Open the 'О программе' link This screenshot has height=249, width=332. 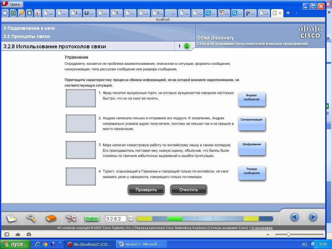[x=262, y=228]
